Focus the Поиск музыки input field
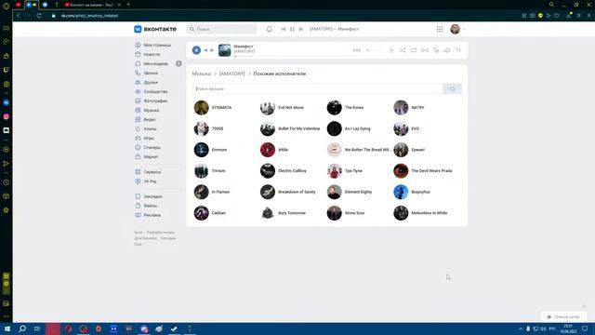 [318, 89]
